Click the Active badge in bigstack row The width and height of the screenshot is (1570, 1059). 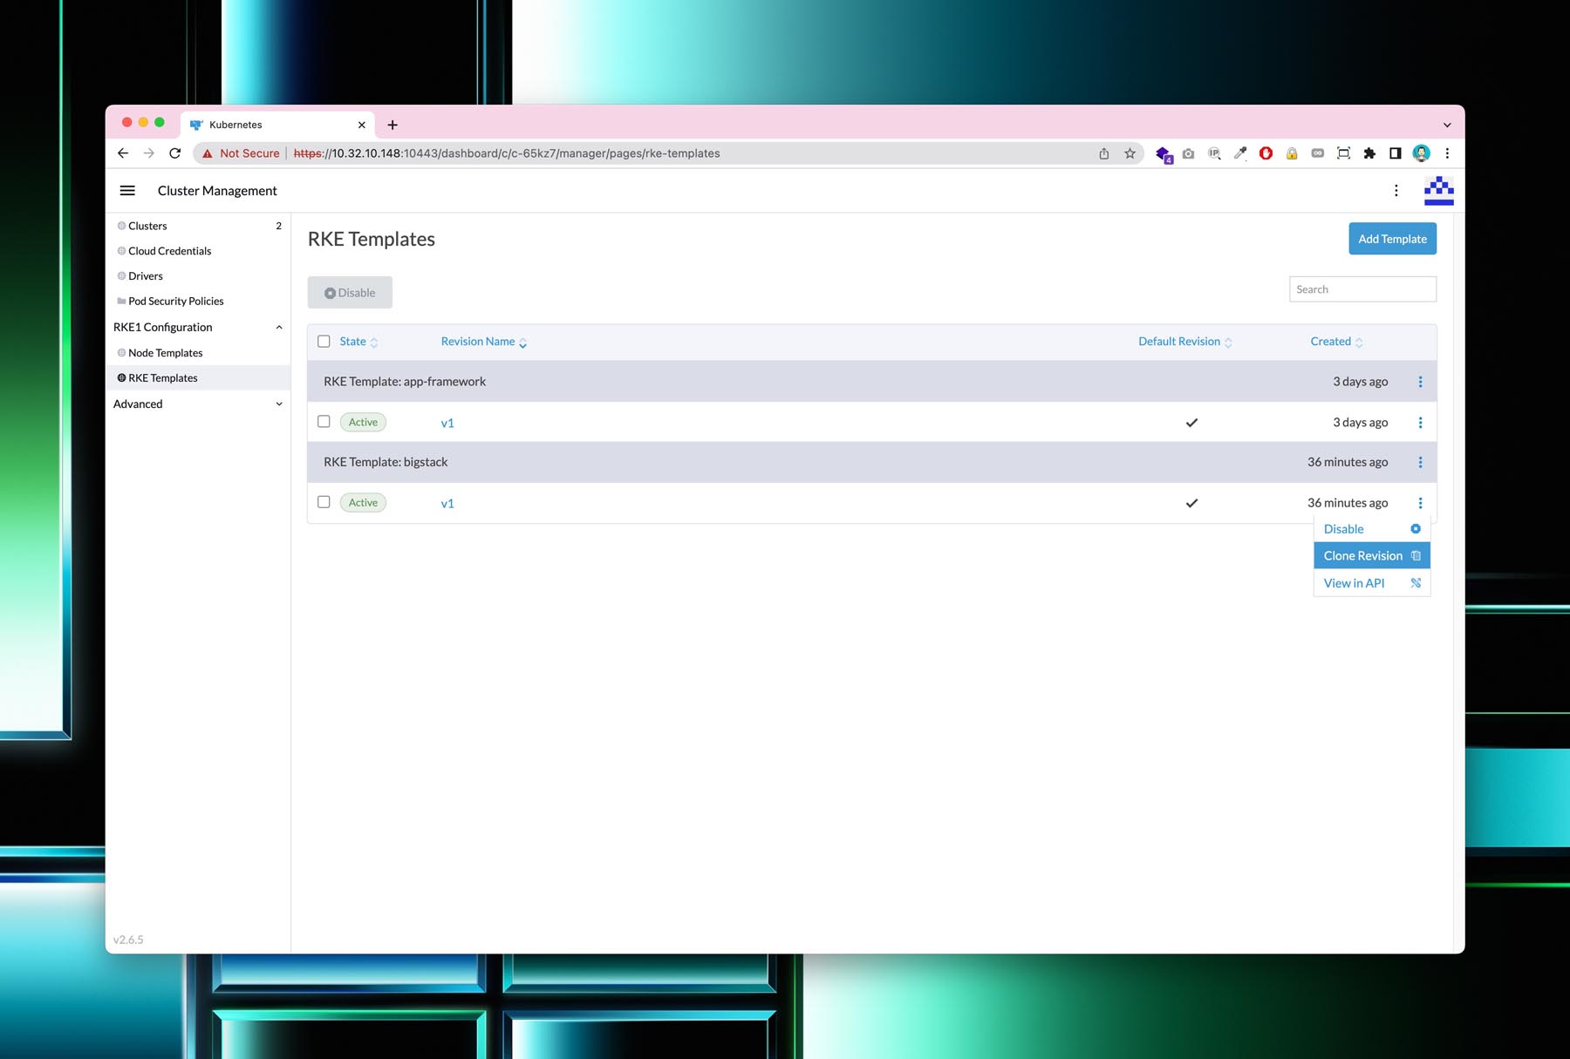pyautogui.click(x=363, y=503)
